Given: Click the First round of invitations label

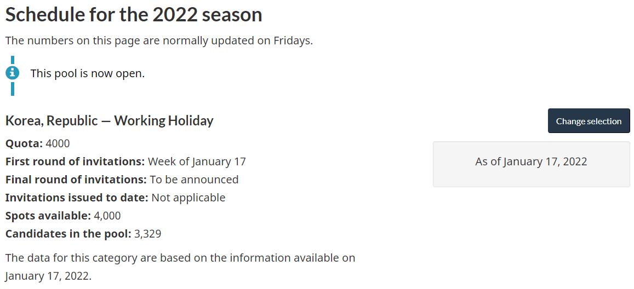Looking at the screenshot, I should tap(75, 161).
